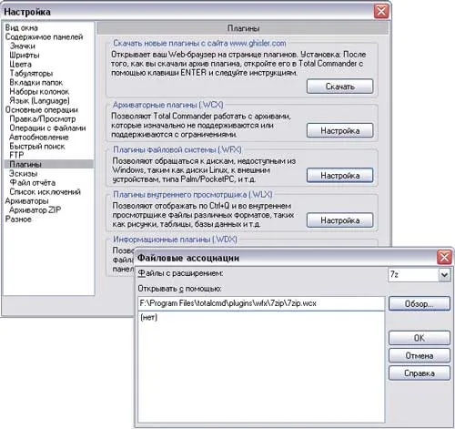
Task: Select highlighted 'Плагины' entry
Action: pyautogui.click(x=48, y=164)
